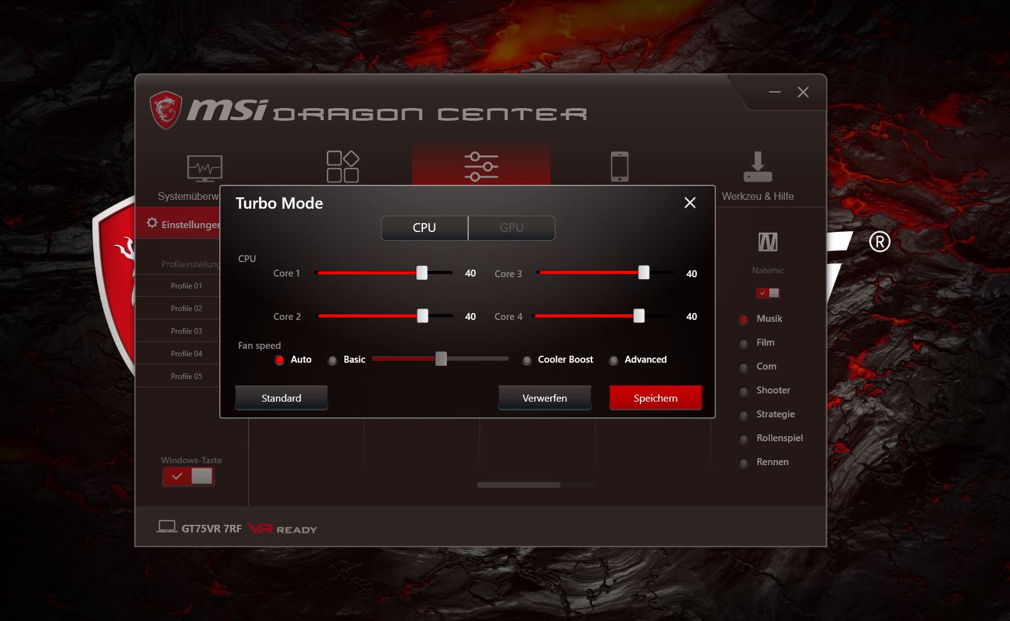Click the Basic fan speed slider handle
This screenshot has width=1010, height=621.
(441, 359)
